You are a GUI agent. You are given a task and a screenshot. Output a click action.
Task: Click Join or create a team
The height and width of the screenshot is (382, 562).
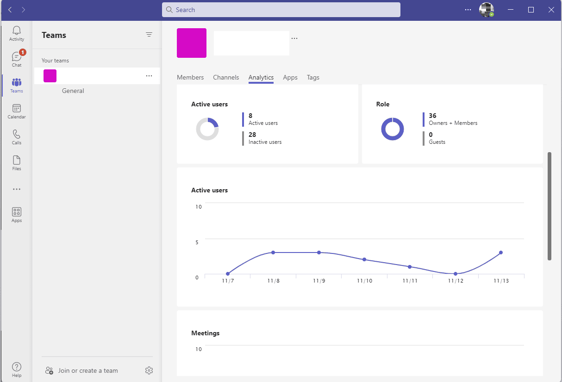point(88,370)
